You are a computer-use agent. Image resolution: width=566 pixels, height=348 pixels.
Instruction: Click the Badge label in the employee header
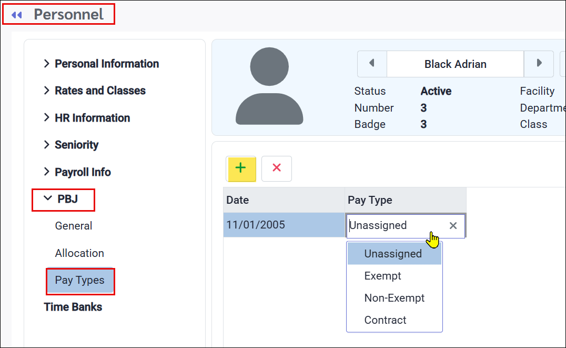click(x=370, y=124)
